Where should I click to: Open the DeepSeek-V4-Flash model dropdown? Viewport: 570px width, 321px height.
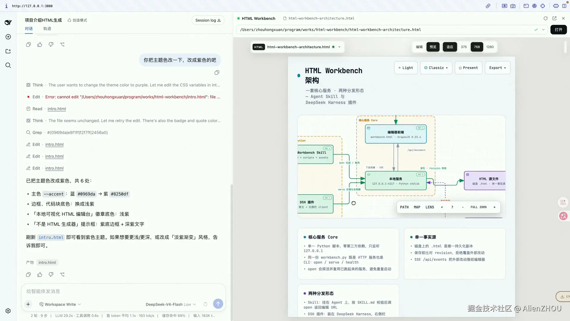(171, 304)
